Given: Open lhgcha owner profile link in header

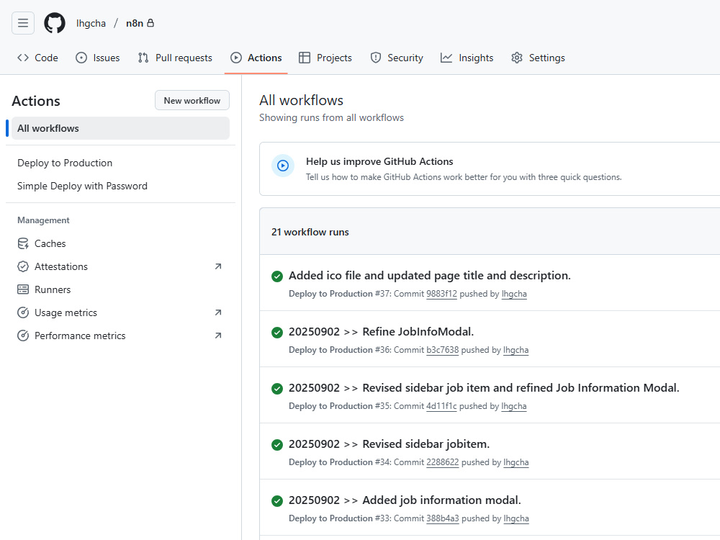Looking at the screenshot, I should point(91,24).
